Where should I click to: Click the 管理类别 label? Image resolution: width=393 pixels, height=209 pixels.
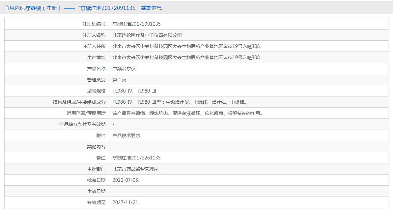pyautogui.click(x=96, y=80)
